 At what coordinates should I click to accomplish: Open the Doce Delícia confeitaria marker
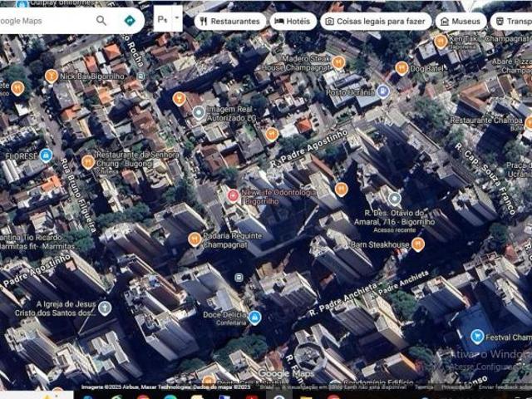click(255, 317)
